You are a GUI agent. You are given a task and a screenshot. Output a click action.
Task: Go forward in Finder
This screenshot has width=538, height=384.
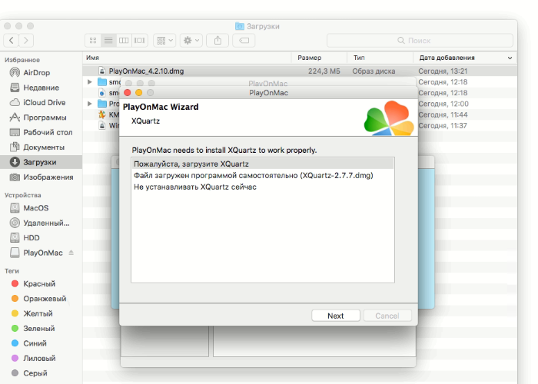[x=26, y=41]
